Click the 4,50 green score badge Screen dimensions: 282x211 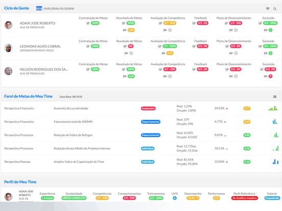pyautogui.click(x=247, y=135)
